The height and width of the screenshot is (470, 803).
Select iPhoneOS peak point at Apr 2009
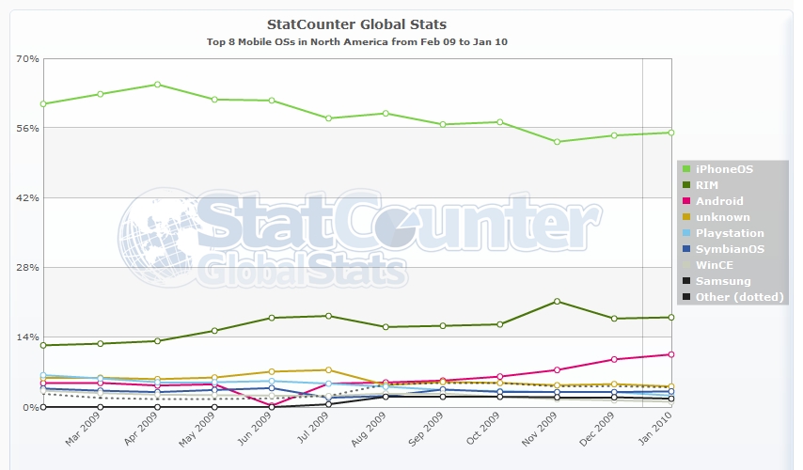click(158, 85)
